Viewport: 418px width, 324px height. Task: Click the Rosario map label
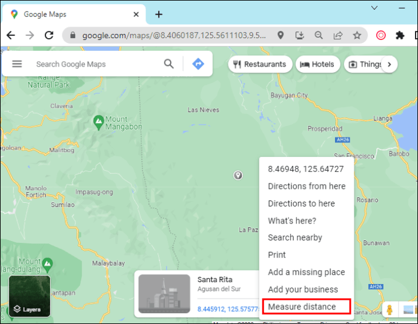pos(368,200)
